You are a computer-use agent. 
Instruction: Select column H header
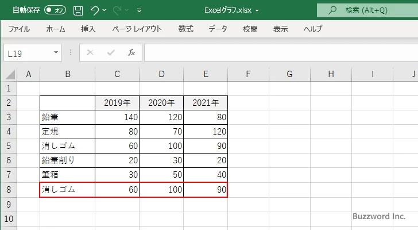point(331,74)
